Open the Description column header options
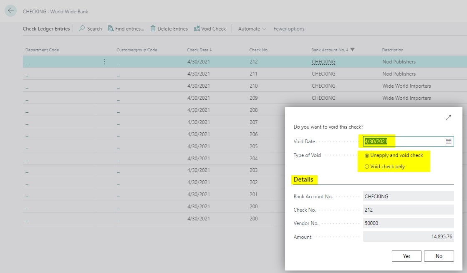The width and height of the screenshot is (467, 273). point(392,49)
